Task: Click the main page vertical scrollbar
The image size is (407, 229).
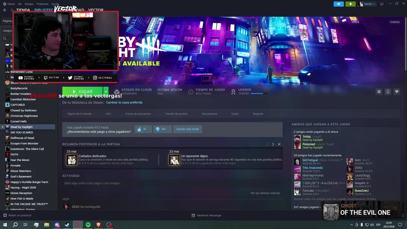Action: click(405, 45)
